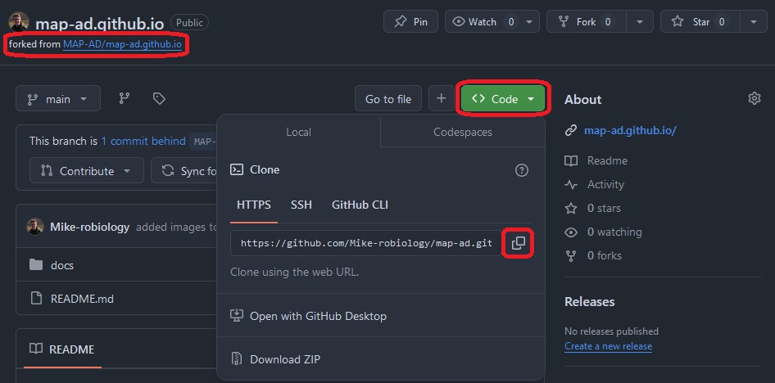
Task: Expand the Fork dropdown arrow
Action: click(640, 22)
